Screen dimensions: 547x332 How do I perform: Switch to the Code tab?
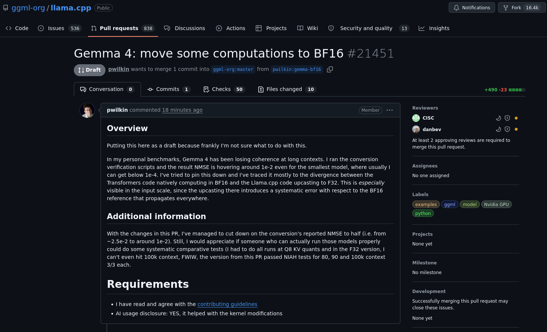click(17, 28)
